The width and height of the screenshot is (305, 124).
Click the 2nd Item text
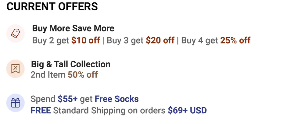click(x=48, y=75)
